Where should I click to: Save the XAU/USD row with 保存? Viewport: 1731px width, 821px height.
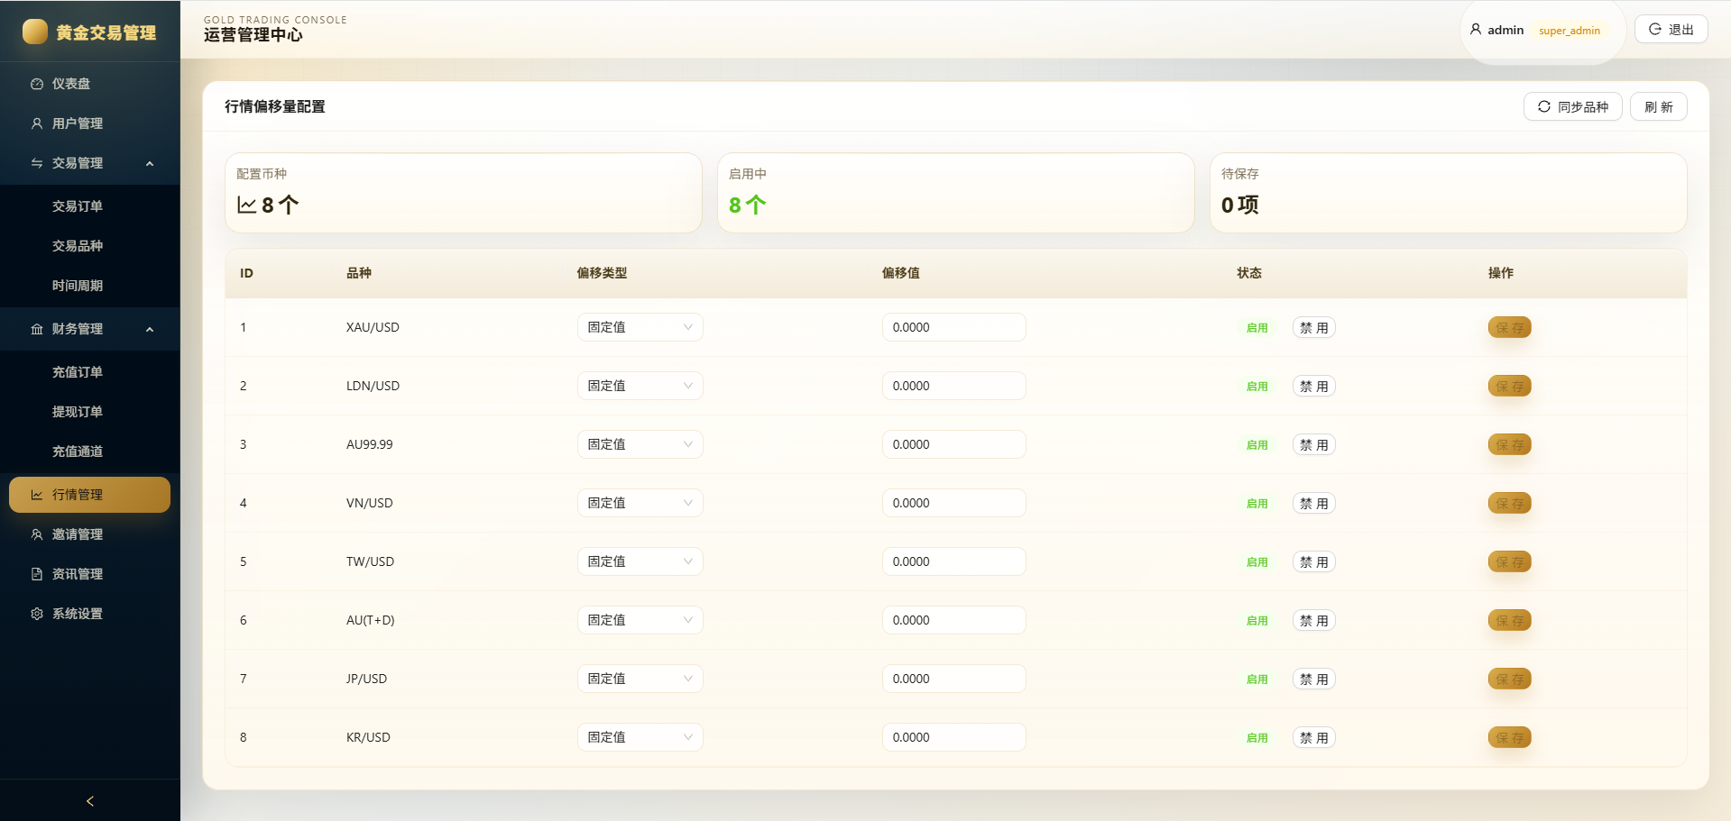tap(1510, 327)
